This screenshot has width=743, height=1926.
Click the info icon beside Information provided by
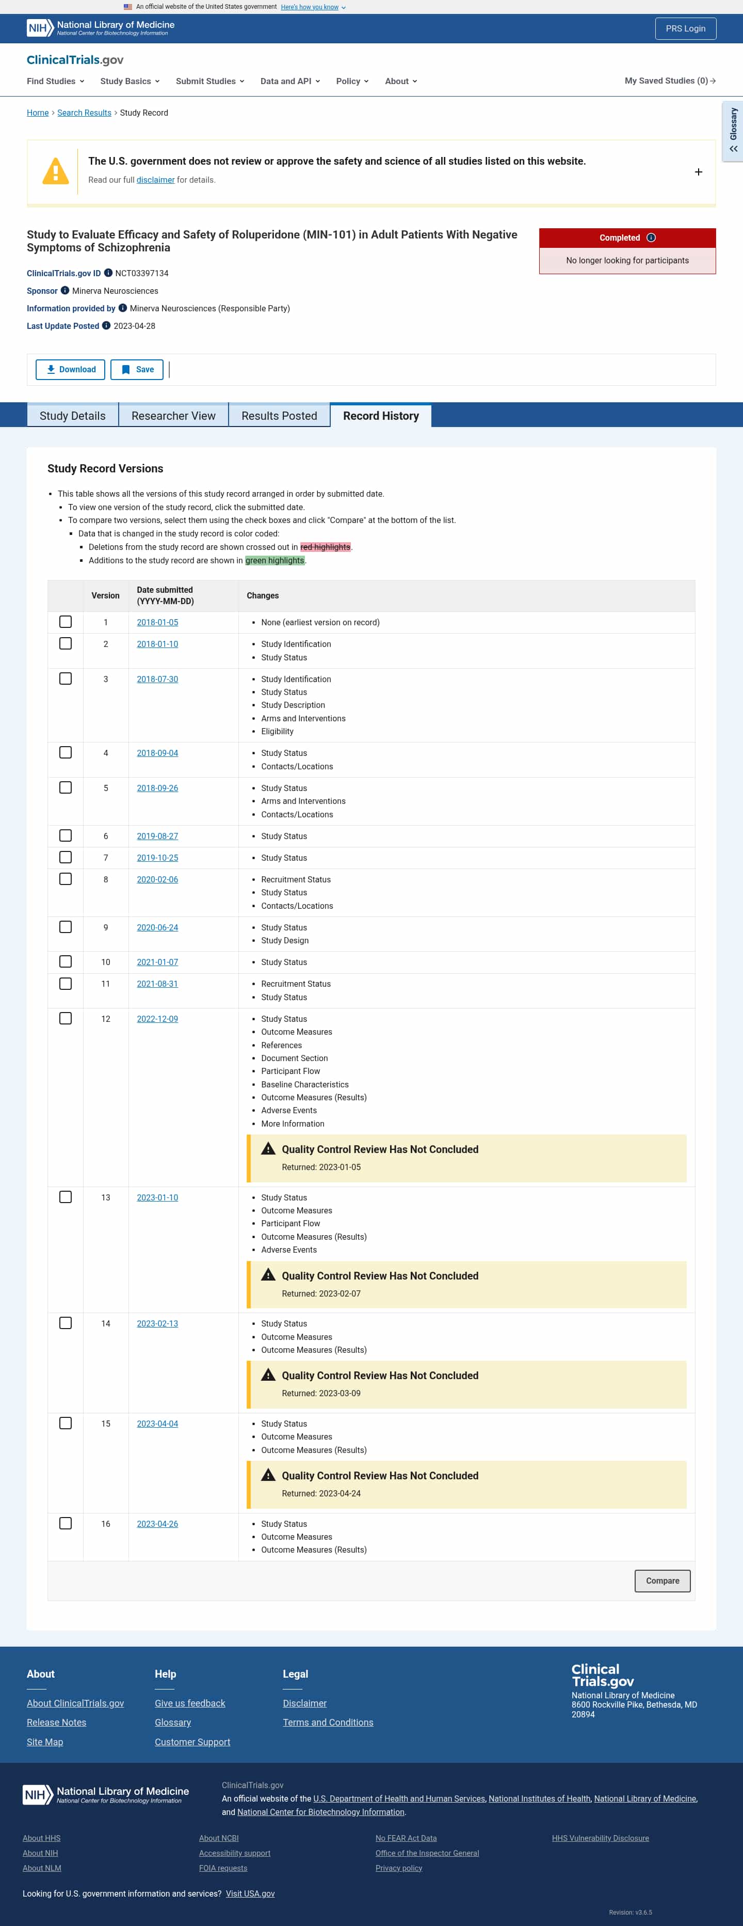point(123,308)
